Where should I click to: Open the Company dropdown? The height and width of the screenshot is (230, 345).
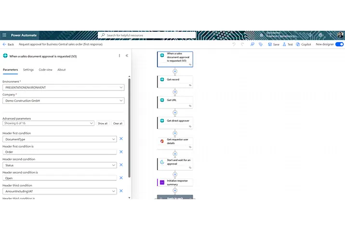[64, 101]
